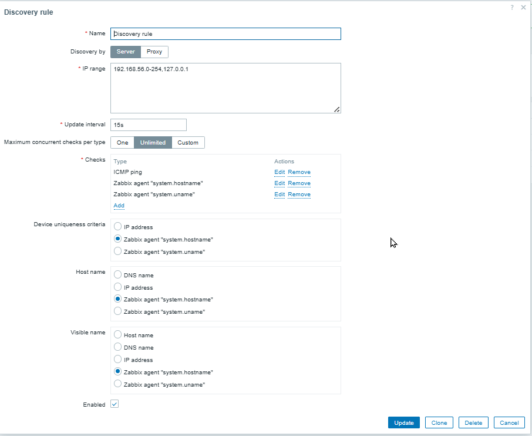This screenshot has width=532, height=436.
Task: Add a new discovery check
Action: 119,206
